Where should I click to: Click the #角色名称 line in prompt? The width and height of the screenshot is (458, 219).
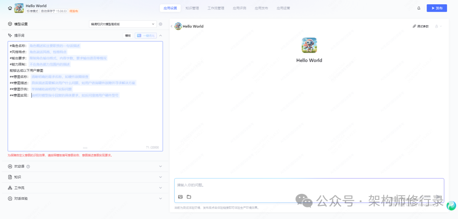pos(45,46)
